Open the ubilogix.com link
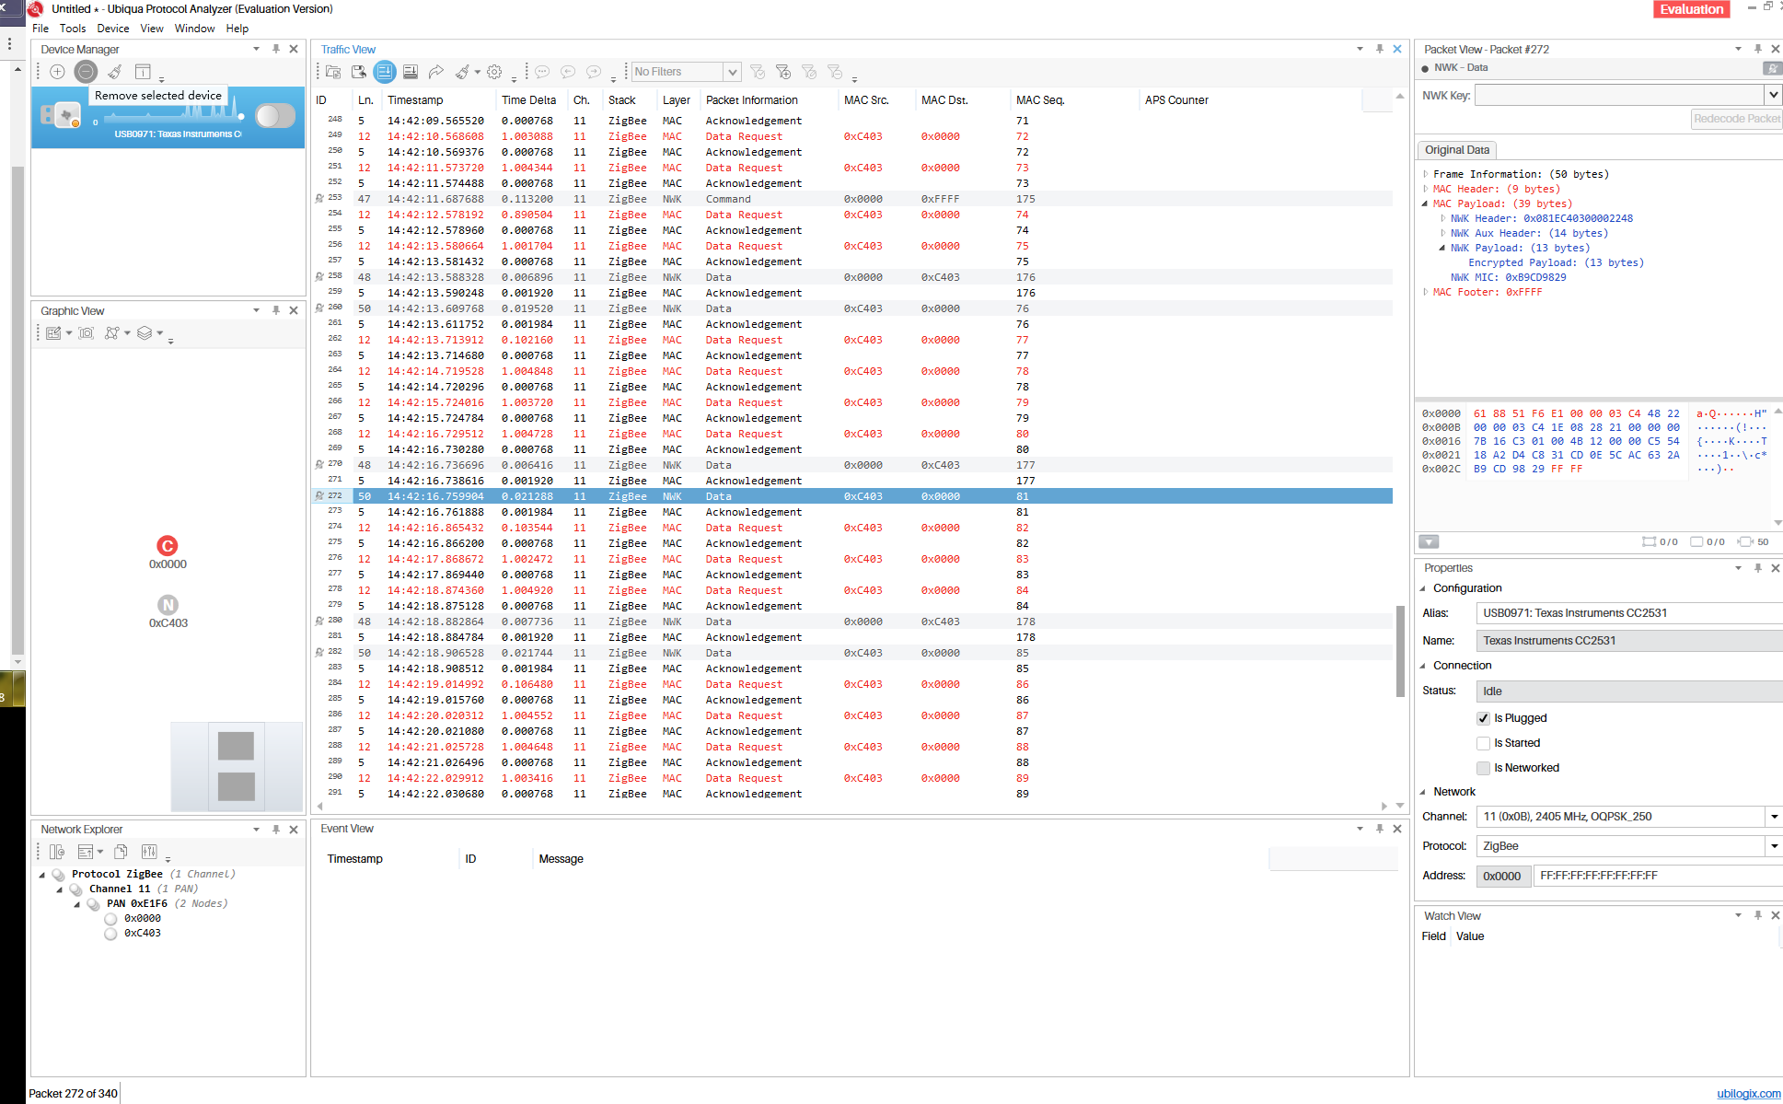 (1750, 1093)
